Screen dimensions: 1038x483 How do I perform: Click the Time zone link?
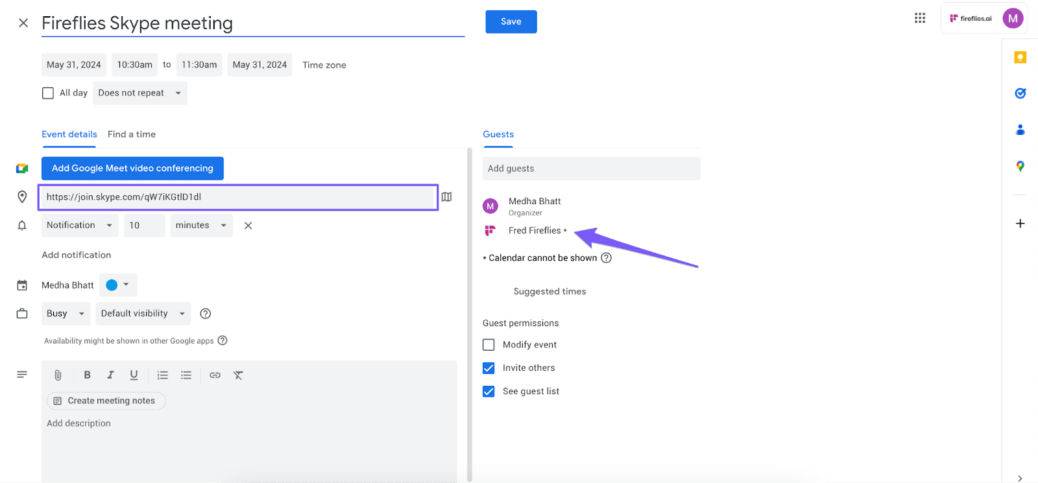click(x=324, y=65)
